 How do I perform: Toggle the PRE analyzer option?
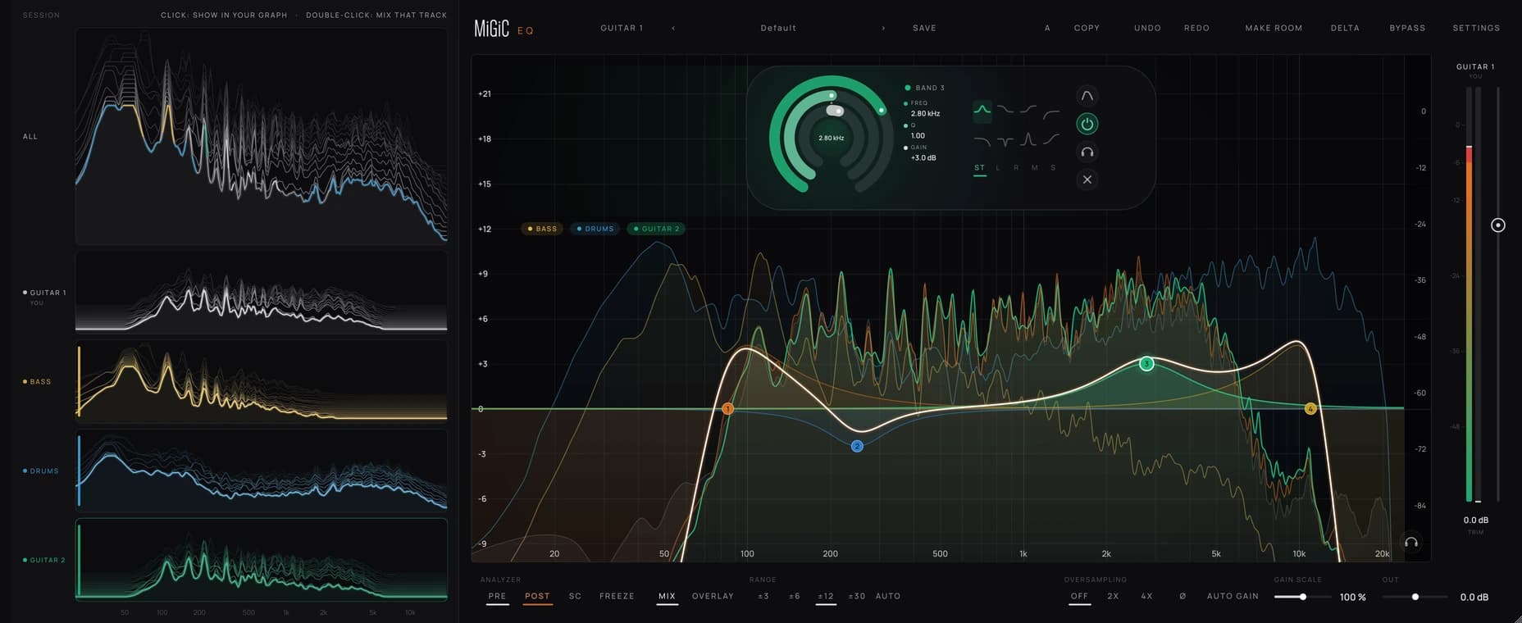[x=497, y=596]
